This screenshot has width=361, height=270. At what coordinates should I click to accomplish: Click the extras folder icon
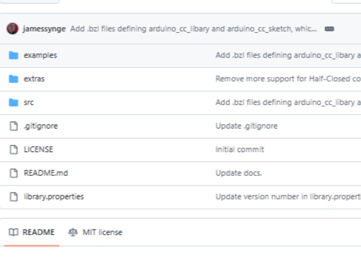[x=14, y=78]
